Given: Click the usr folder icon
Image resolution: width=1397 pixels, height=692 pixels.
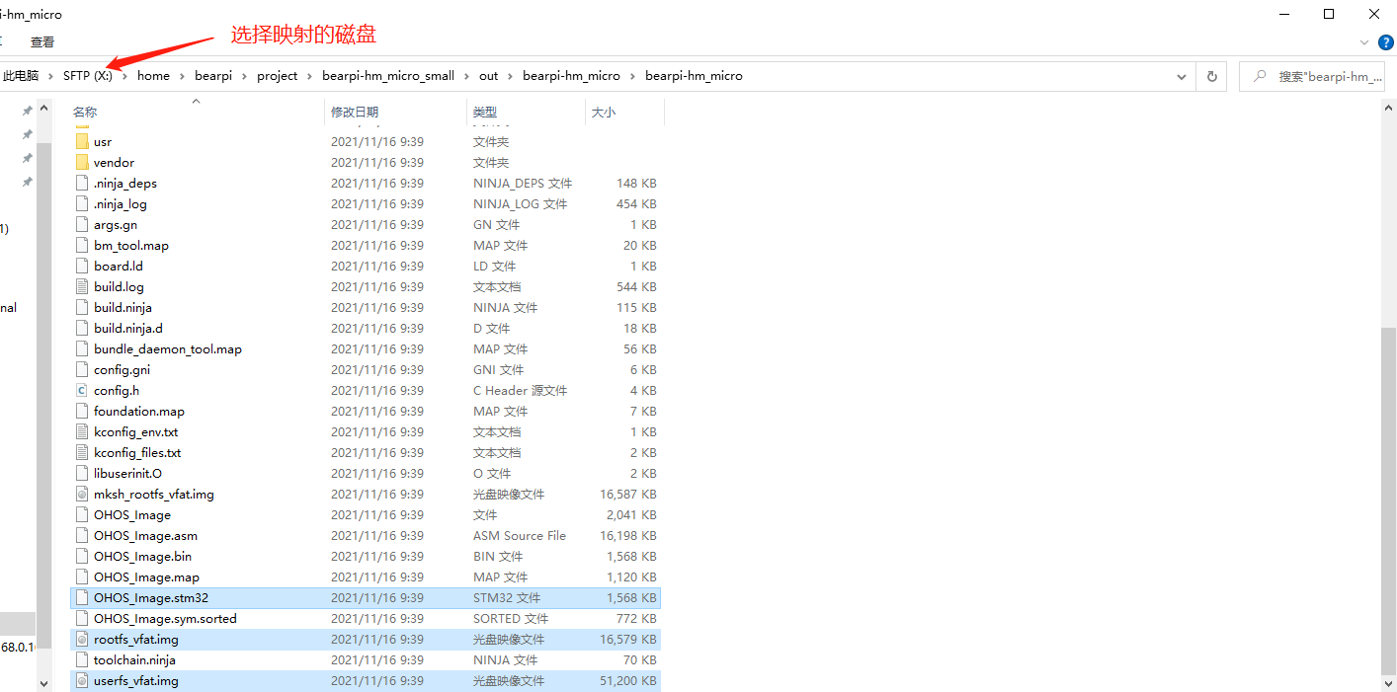Looking at the screenshot, I should tap(82, 141).
